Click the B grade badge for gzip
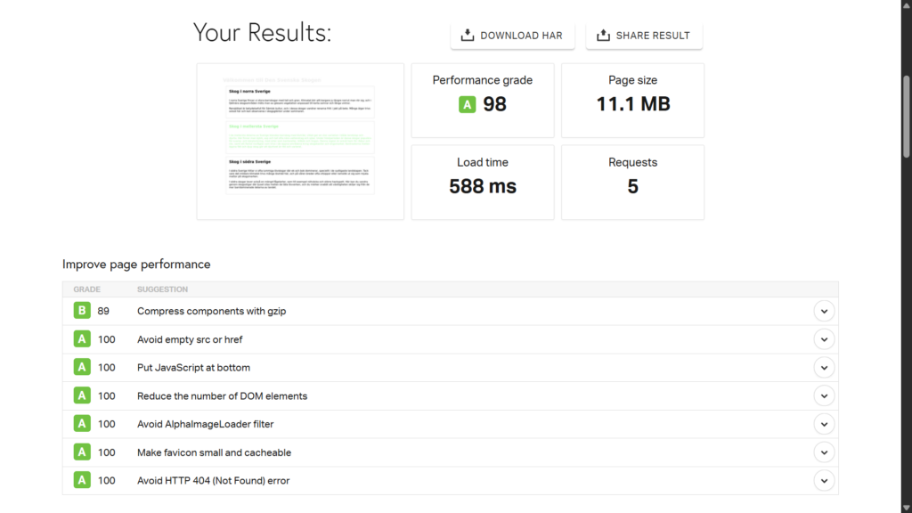The width and height of the screenshot is (912, 513). pos(82,311)
